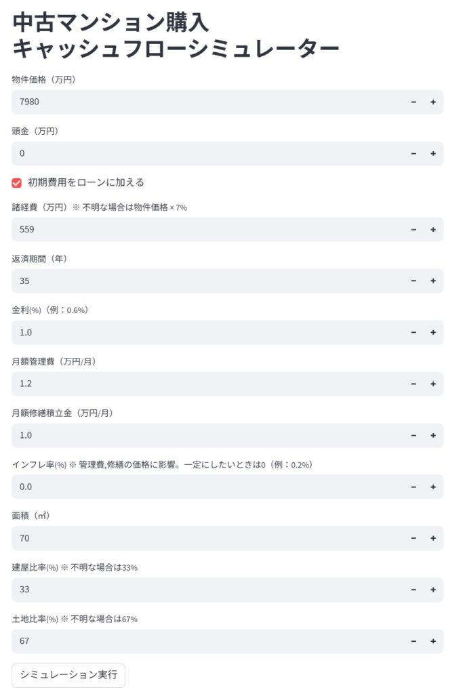The height and width of the screenshot is (694, 463).
Task: Increment 諸経費 with the plus icon
Action: 433,230
